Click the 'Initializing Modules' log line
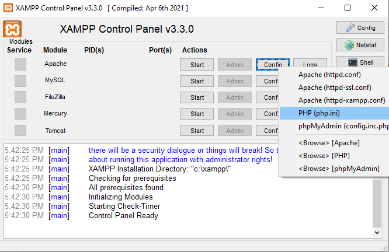The height and width of the screenshot is (252, 389). pos(120,197)
